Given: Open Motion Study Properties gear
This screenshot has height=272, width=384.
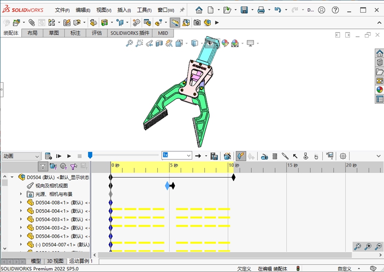Looking at the screenshot, I should click(x=343, y=156).
